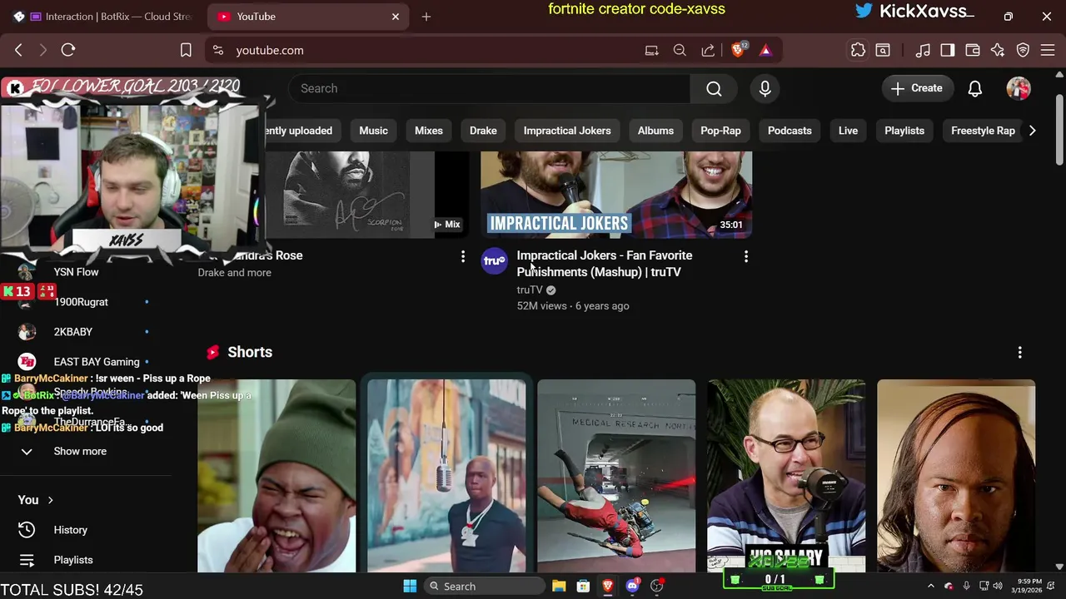Filter by the Impractical Jokers chip
The width and height of the screenshot is (1066, 599).
tap(567, 131)
